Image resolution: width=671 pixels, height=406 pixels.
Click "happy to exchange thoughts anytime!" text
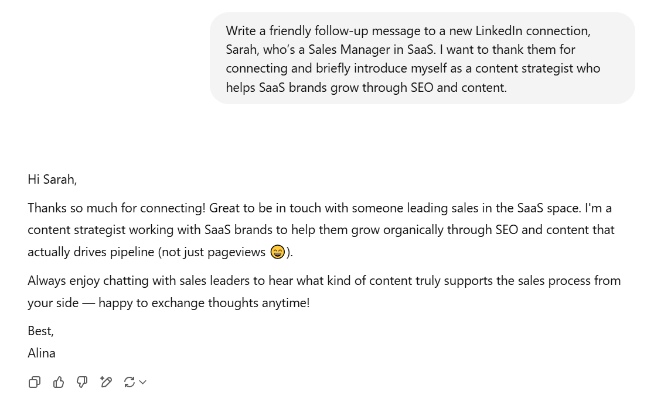pos(204,303)
